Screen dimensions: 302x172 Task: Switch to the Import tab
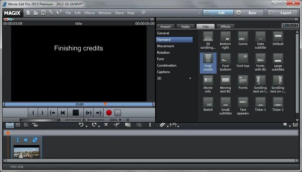click(166, 26)
